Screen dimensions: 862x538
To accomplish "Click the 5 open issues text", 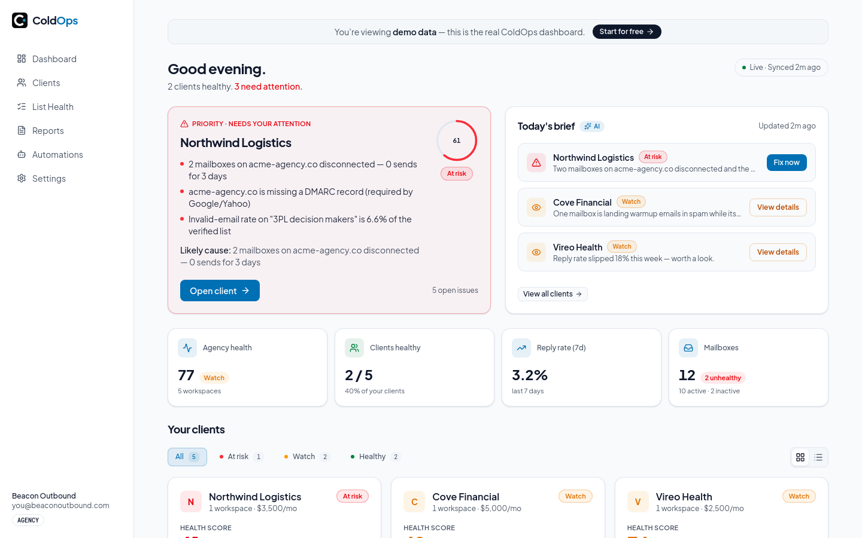I will 455,291.
